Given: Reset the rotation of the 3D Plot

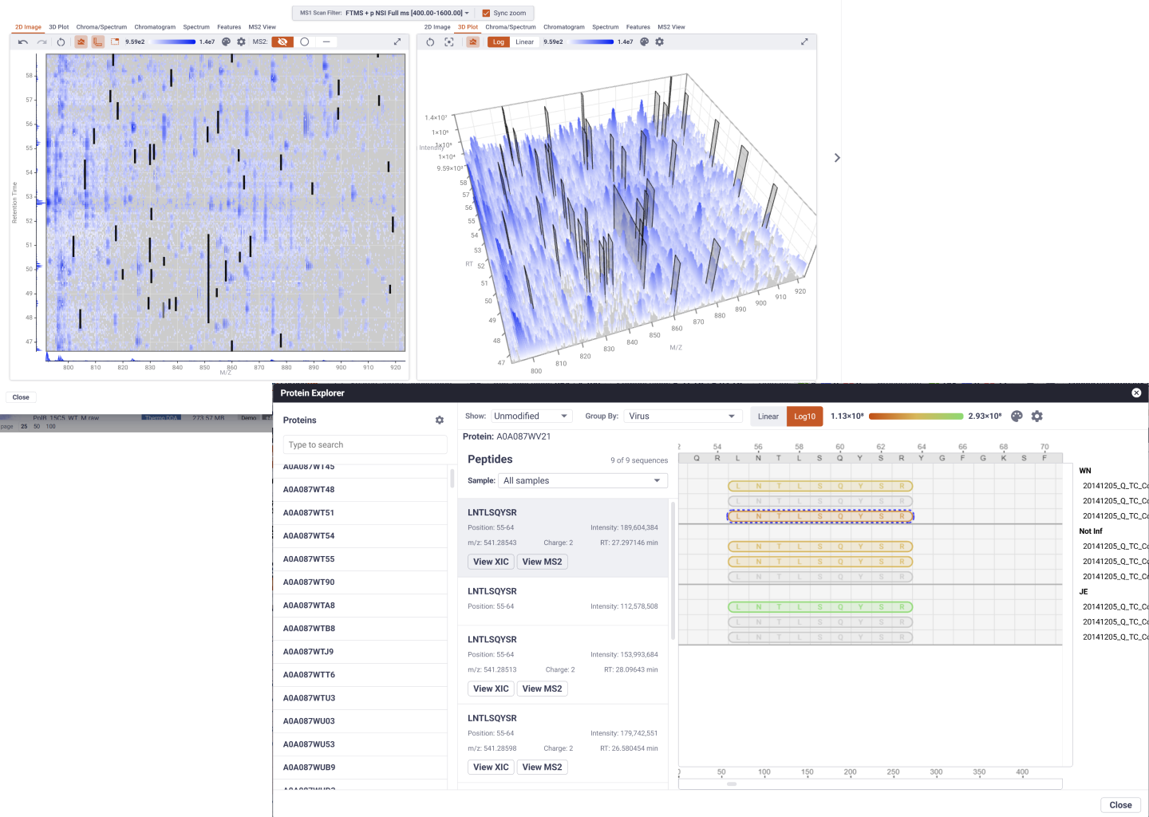Looking at the screenshot, I should 431,41.
